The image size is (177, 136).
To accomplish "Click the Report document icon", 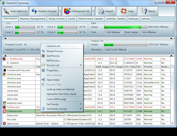I will 101,11.
